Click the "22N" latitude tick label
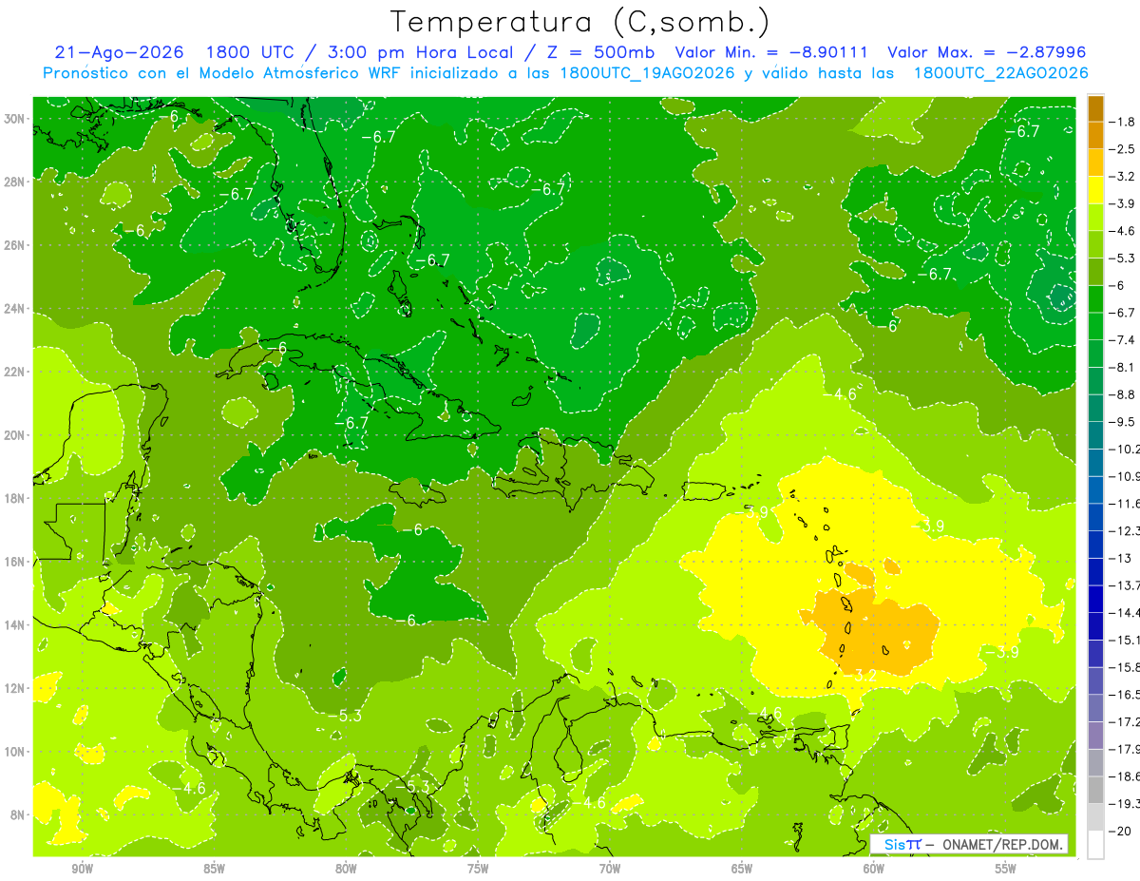Screen dimensions: 1140x881 click(15, 372)
